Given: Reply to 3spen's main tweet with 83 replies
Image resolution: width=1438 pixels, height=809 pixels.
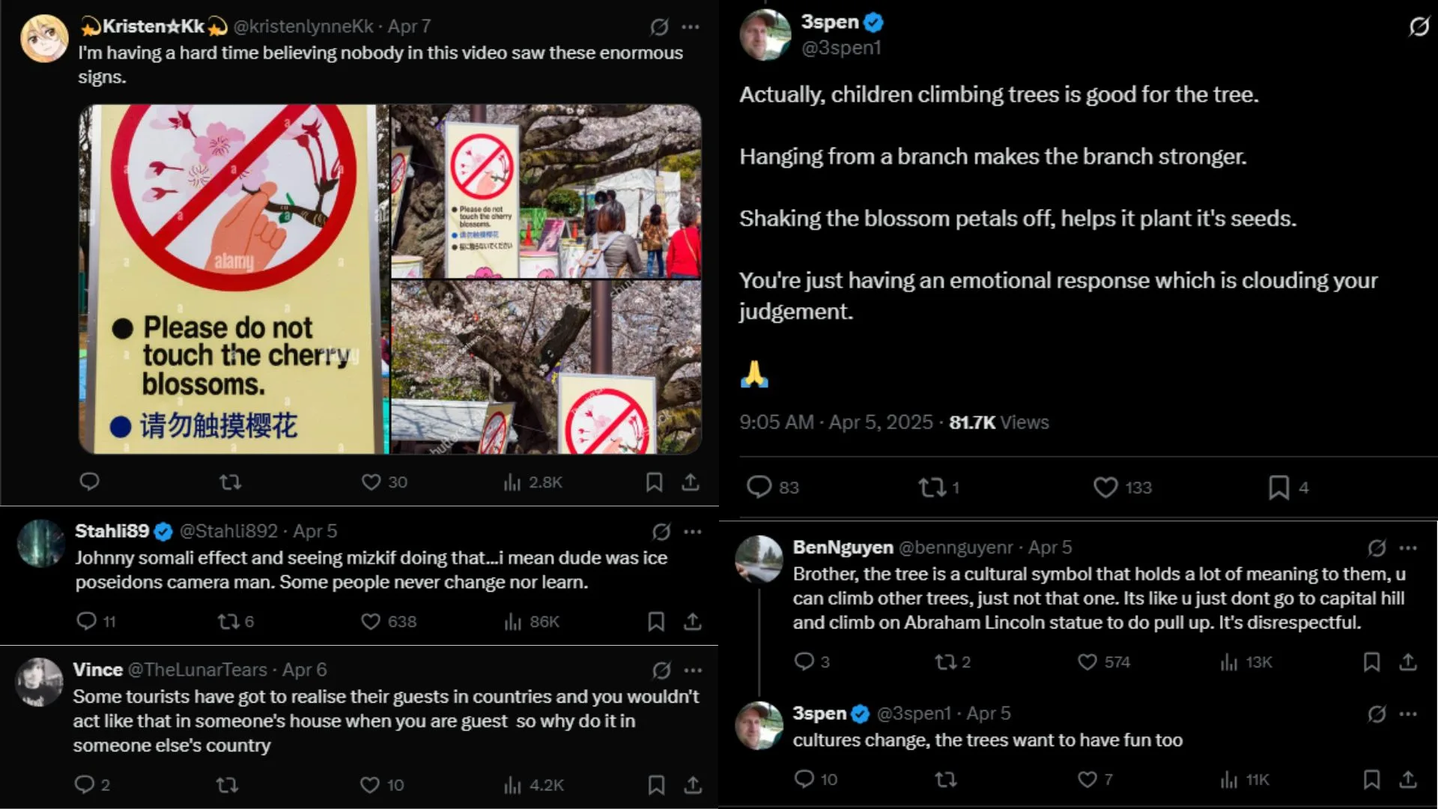Looking at the screenshot, I should pyautogui.click(x=759, y=488).
